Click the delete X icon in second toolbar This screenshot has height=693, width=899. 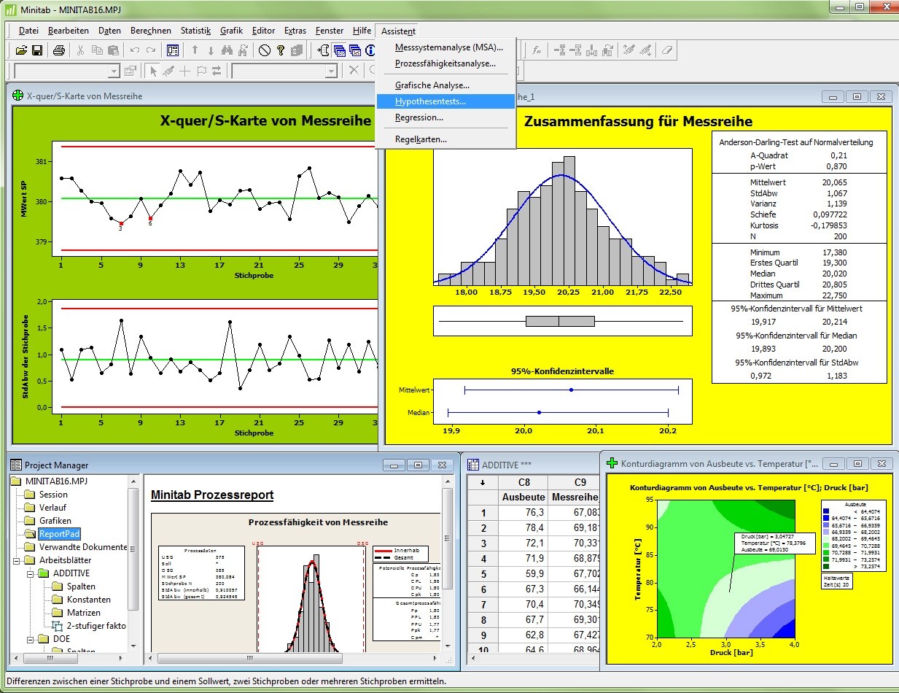pos(354,71)
